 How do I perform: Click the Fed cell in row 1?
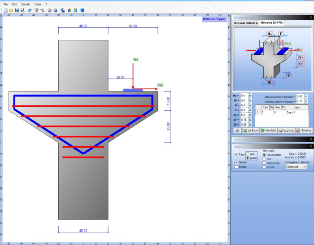point(267,112)
